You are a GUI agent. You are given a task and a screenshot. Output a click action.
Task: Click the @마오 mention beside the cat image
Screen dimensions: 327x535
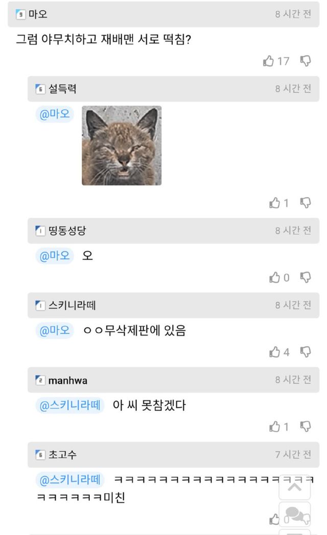click(x=55, y=114)
